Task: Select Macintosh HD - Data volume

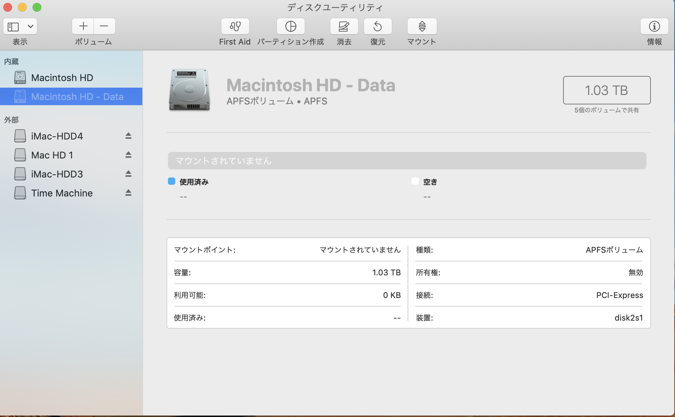Action: [x=77, y=97]
